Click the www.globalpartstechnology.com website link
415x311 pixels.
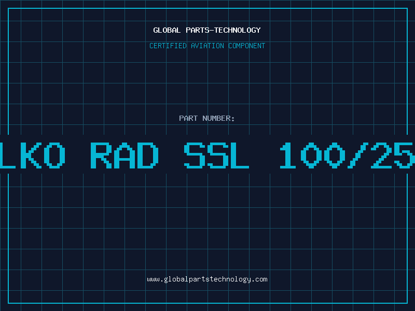pyautogui.click(x=207, y=279)
